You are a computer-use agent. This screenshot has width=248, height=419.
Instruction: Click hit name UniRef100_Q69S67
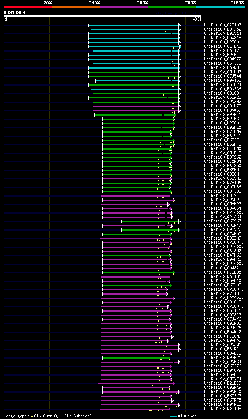click(x=222, y=221)
